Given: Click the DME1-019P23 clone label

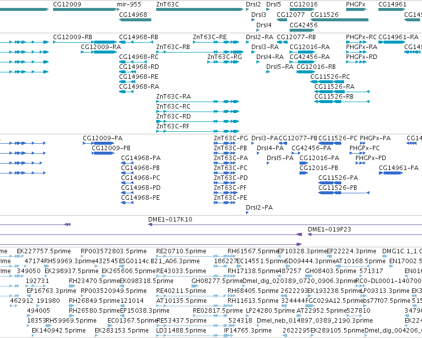Looking at the screenshot, I should (329, 229).
